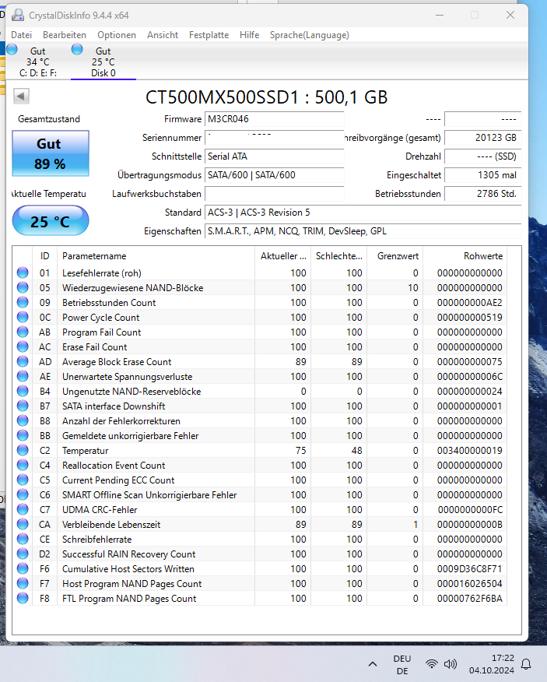547x682 pixels.
Task: Click status orb of Average Block Erase Count
Action: click(x=23, y=361)
